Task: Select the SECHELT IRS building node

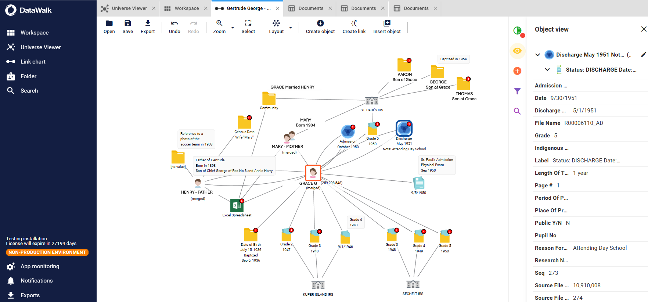Action: tap(413, 284)
